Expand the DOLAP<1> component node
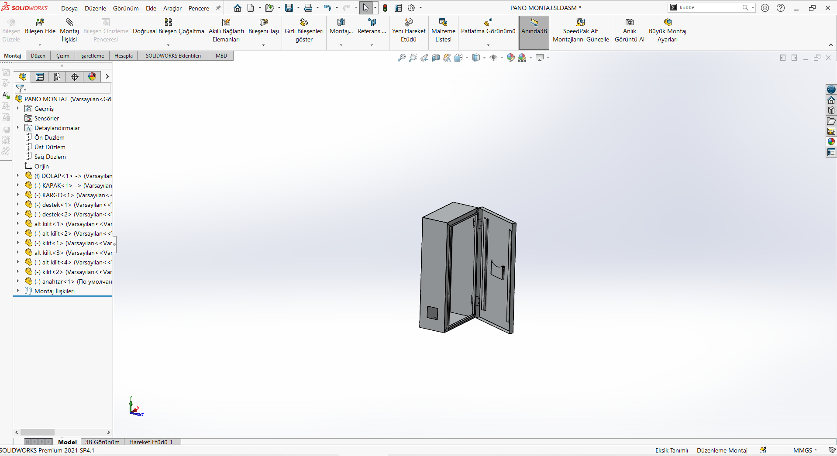Image resolution: width=837 pixels, height=456 pixels. [x=18, y=175]
